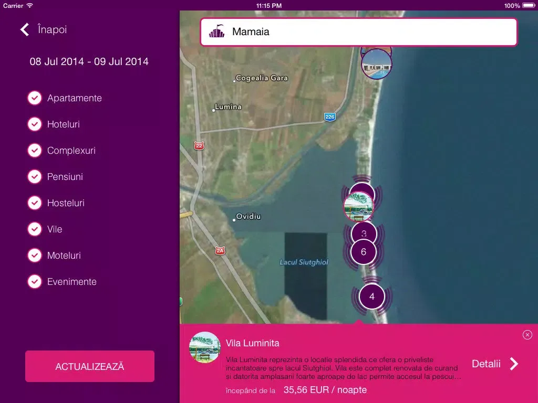Viewport: 538px width, 403px height.
Task: Tap the Ovidiu label on map
Action: [249, 217]
